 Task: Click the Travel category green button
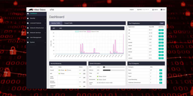pyautogui.click(x=161, y=76)
